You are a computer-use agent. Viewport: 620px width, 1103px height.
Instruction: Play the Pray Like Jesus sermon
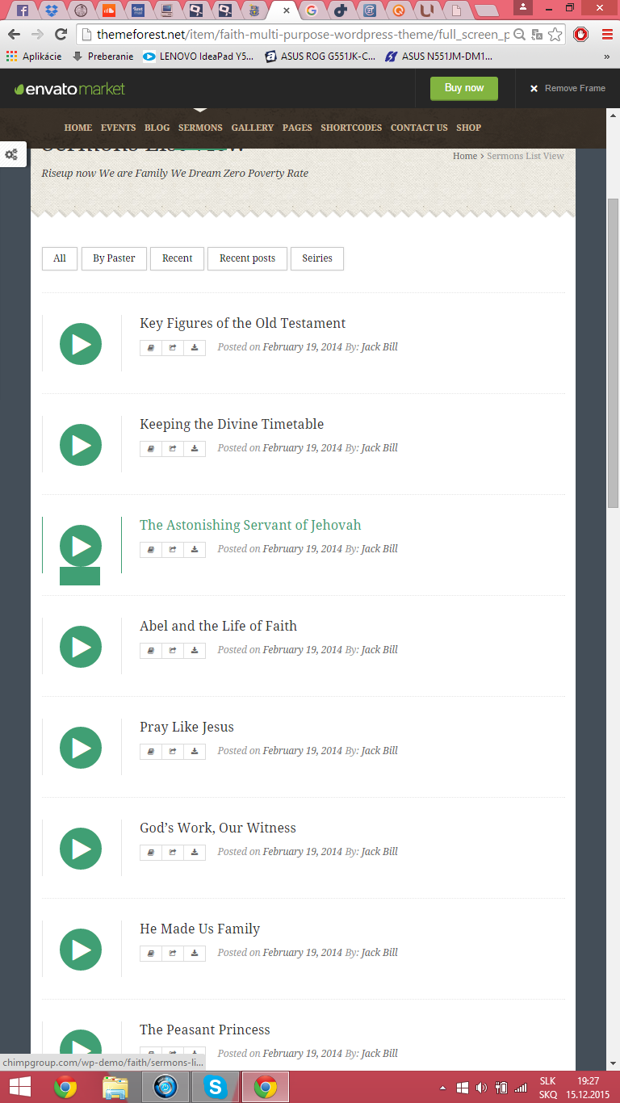[81, 748]
